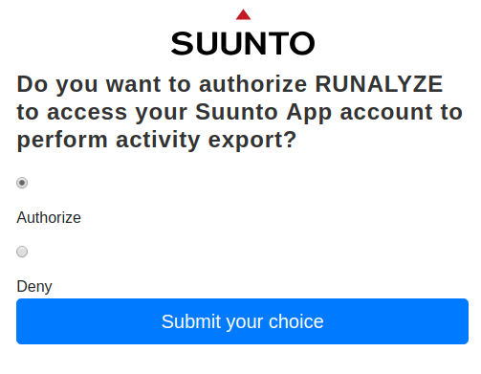Click the word RUNALYZE in the heading
Screen dimensions: 481x374
click(x=379, y=84)
